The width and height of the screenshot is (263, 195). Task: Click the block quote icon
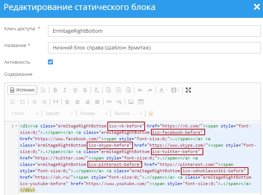coord(55,102)
